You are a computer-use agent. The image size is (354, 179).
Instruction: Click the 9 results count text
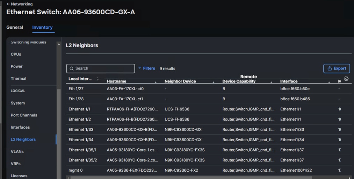(167, 69)
